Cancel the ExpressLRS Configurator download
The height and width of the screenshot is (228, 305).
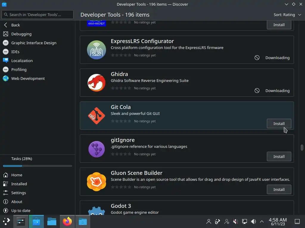click(257, 58)
